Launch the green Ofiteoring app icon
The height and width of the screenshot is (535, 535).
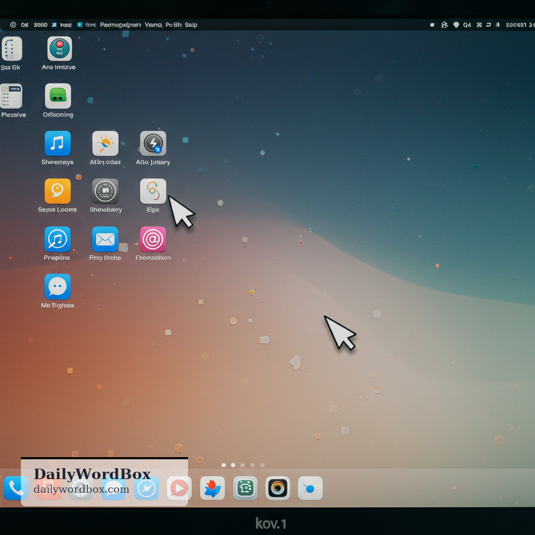tap(57, 96)
